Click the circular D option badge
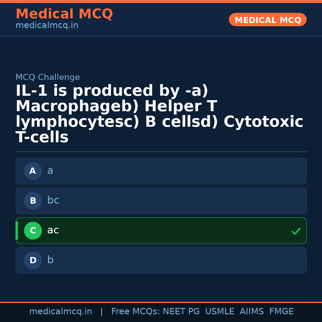Viewport: 322px width, 322px height. click(x=33, y=260)
